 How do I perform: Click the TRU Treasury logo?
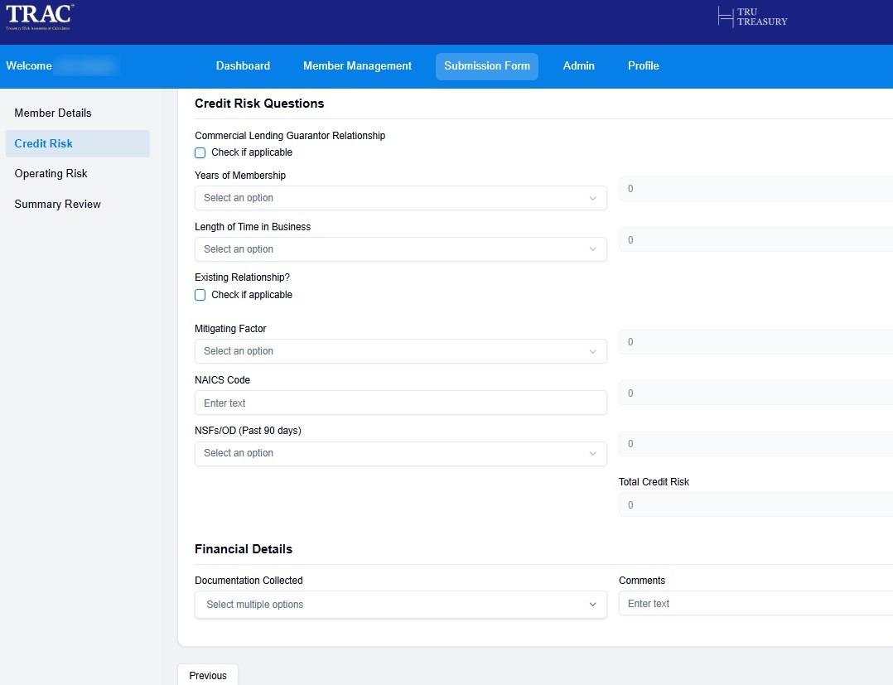coord(752,17)
